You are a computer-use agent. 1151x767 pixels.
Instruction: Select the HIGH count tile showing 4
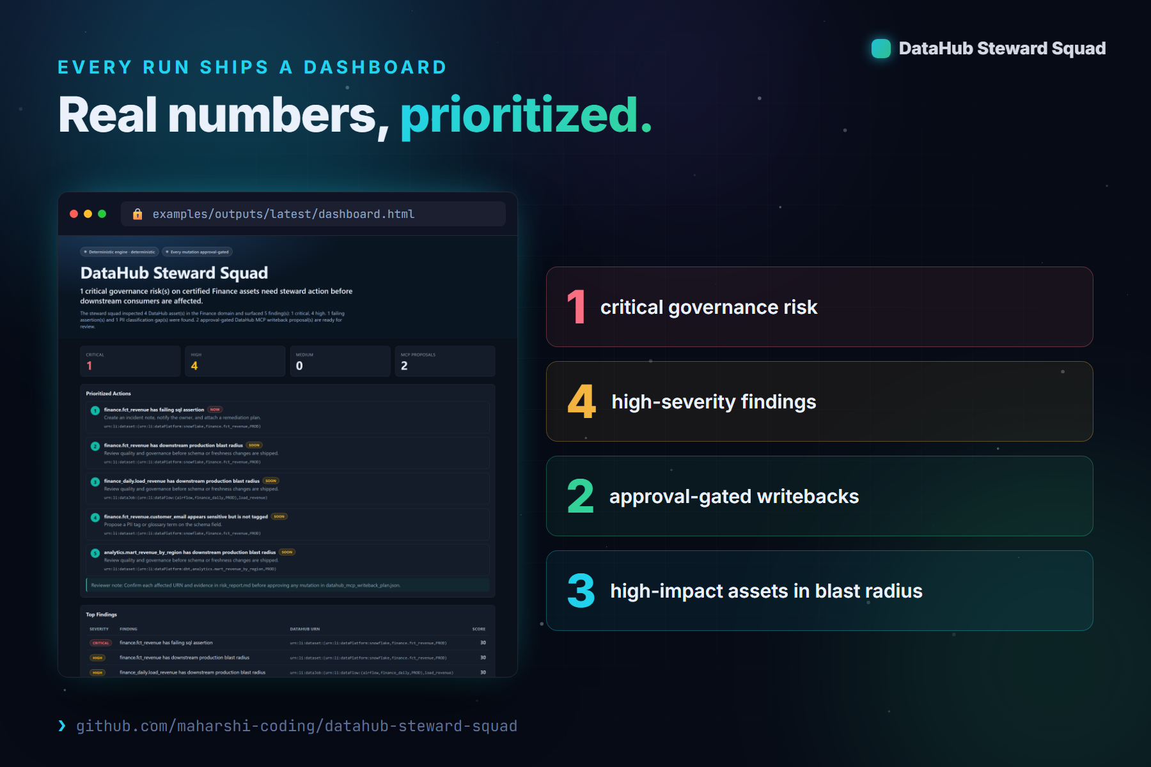235,361
